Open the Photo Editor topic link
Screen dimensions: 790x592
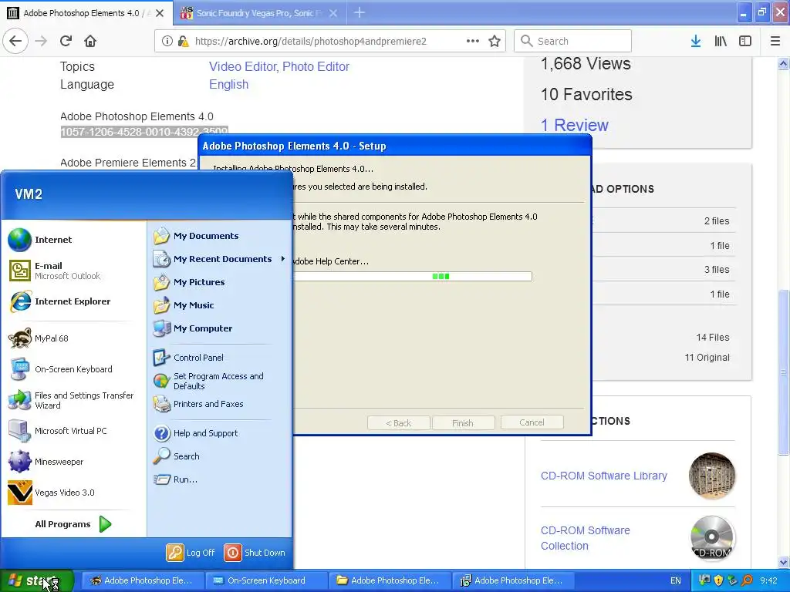coord(316,66)
